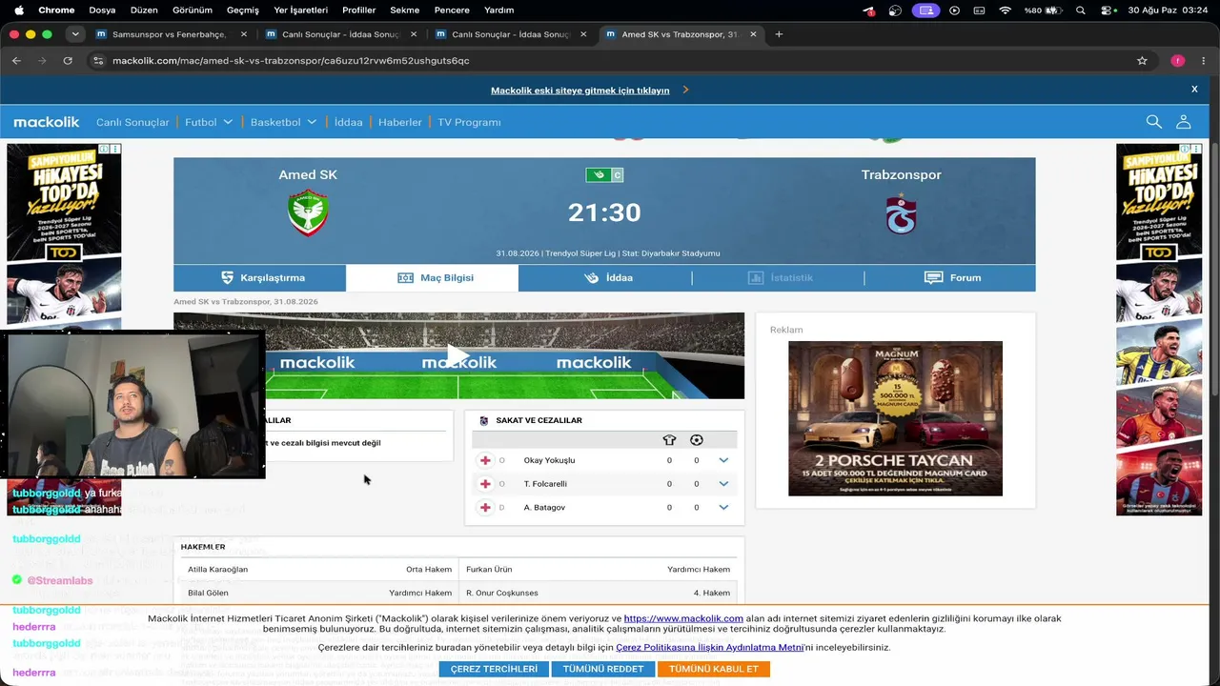The image size is (1220, 686).
Task: Click the mackolik logo in the header
Action: 47,122
